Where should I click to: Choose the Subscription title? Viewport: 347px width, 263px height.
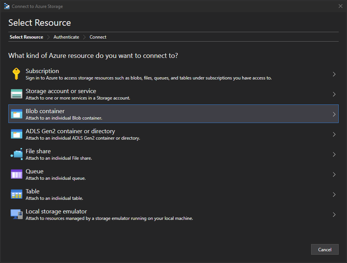coord(42,71)
